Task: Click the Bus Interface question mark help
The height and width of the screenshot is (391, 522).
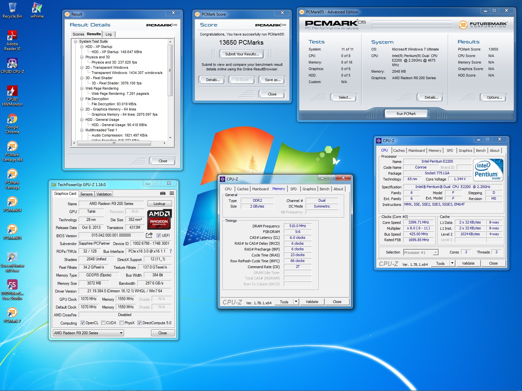Action: [x=170, y=251]
